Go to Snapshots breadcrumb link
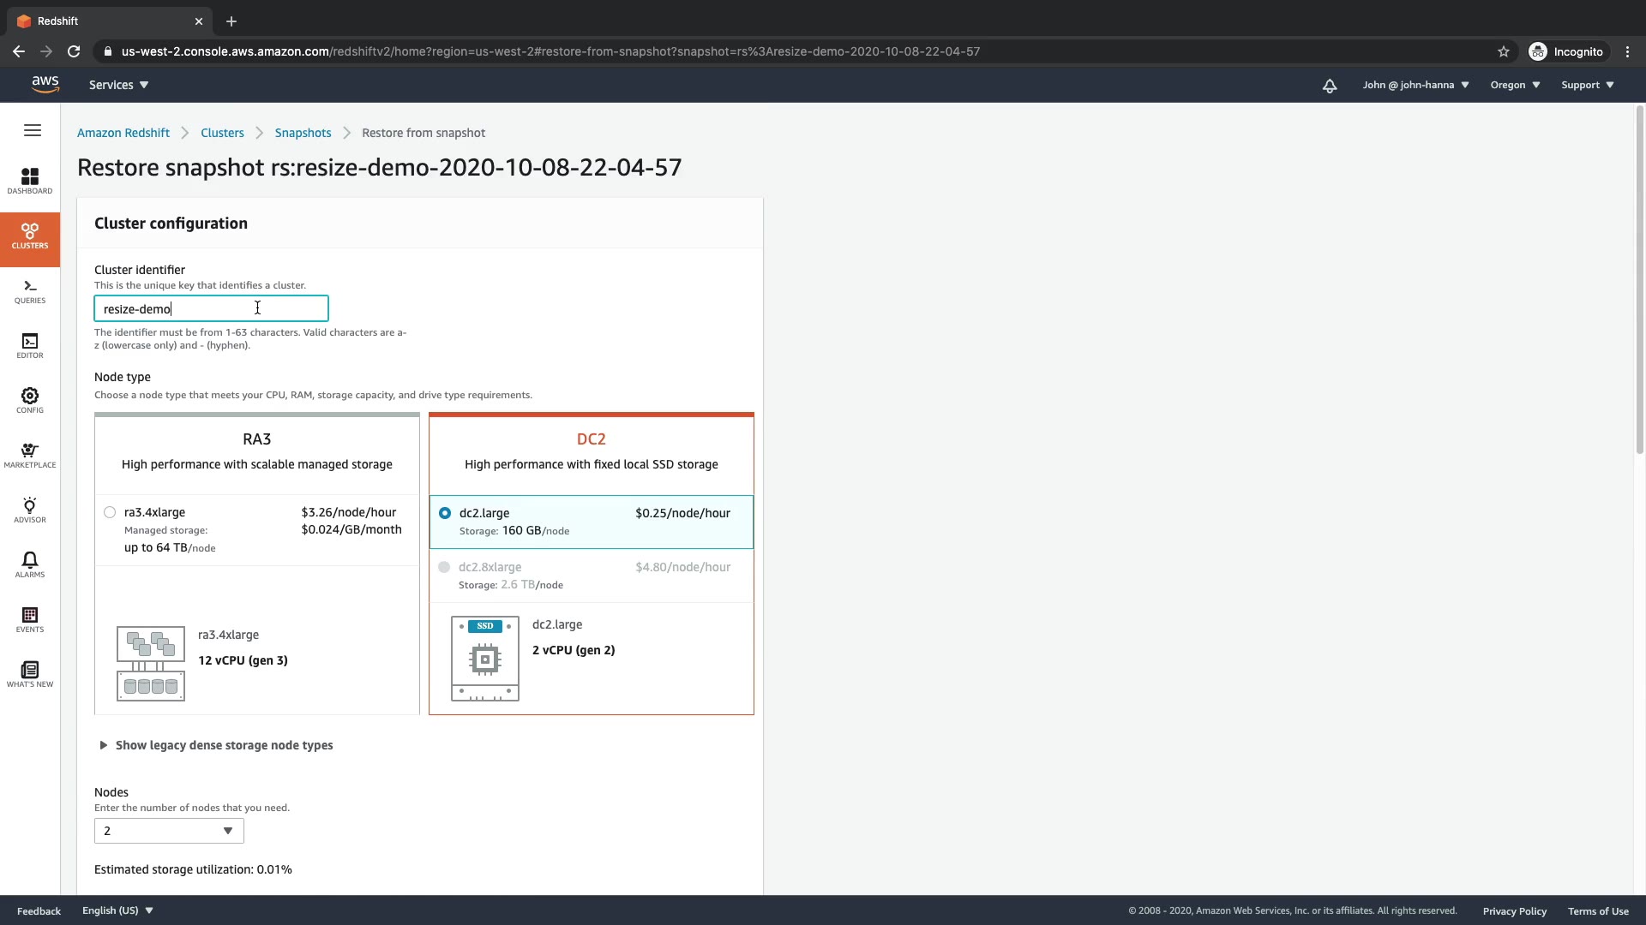 (303, 133)
